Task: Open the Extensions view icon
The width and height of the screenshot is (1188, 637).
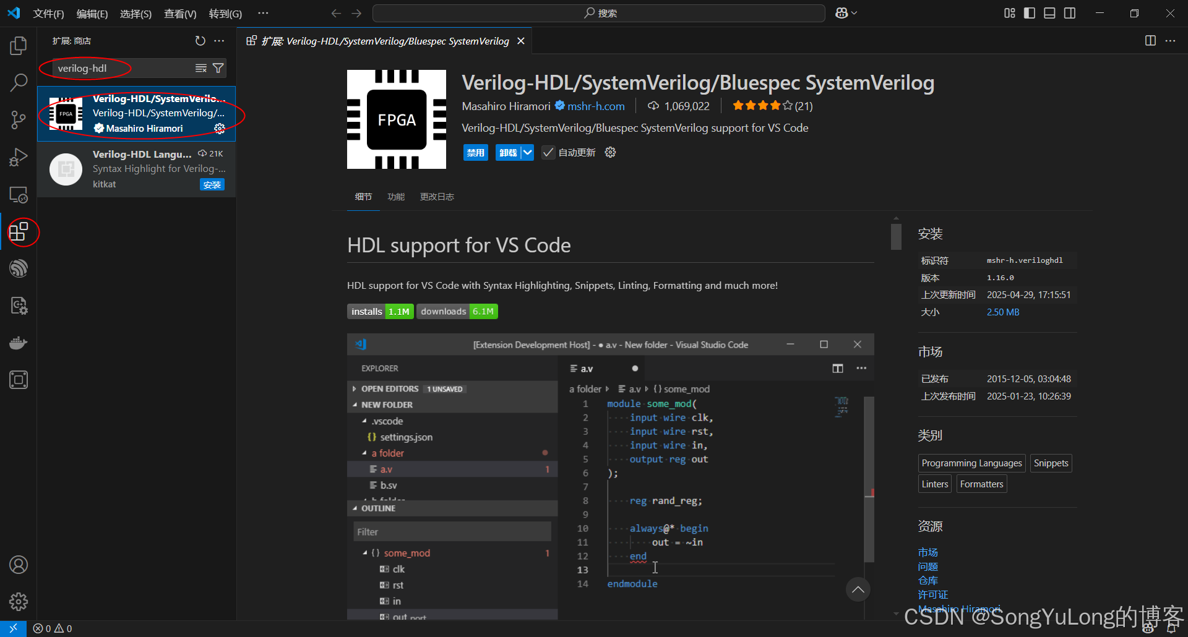Action: pyautogui.click(x=19, y=232)
